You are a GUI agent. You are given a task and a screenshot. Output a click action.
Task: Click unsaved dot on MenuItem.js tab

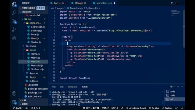(x=115, y=3)
